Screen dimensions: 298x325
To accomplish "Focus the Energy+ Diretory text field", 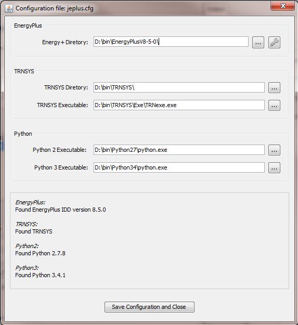I will [171, 42].
